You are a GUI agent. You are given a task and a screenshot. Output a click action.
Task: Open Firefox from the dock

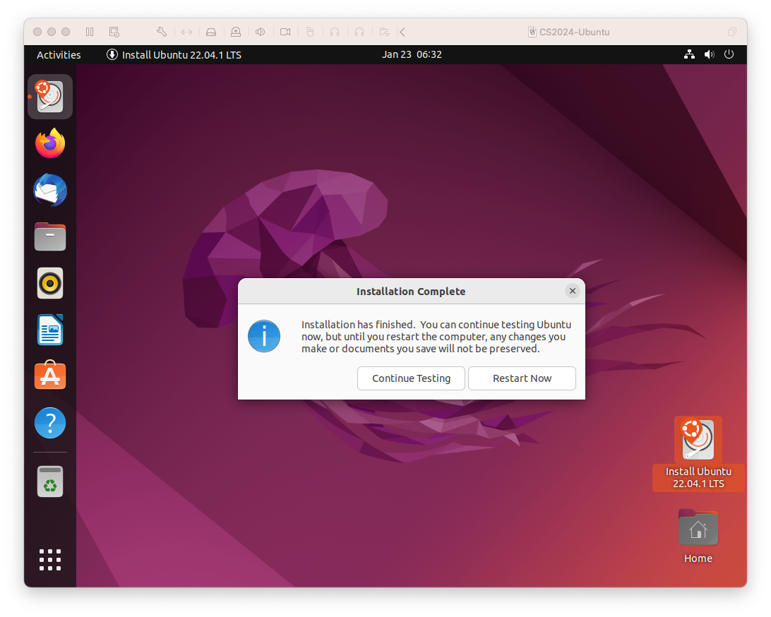click(x=49, y=143)
